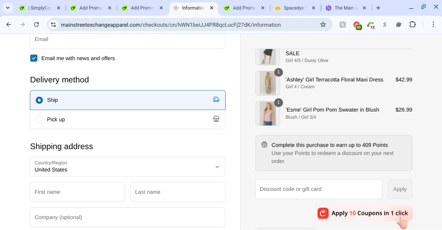
Task: Select the Pick up delivery option
Action: (x=128, y=119)
